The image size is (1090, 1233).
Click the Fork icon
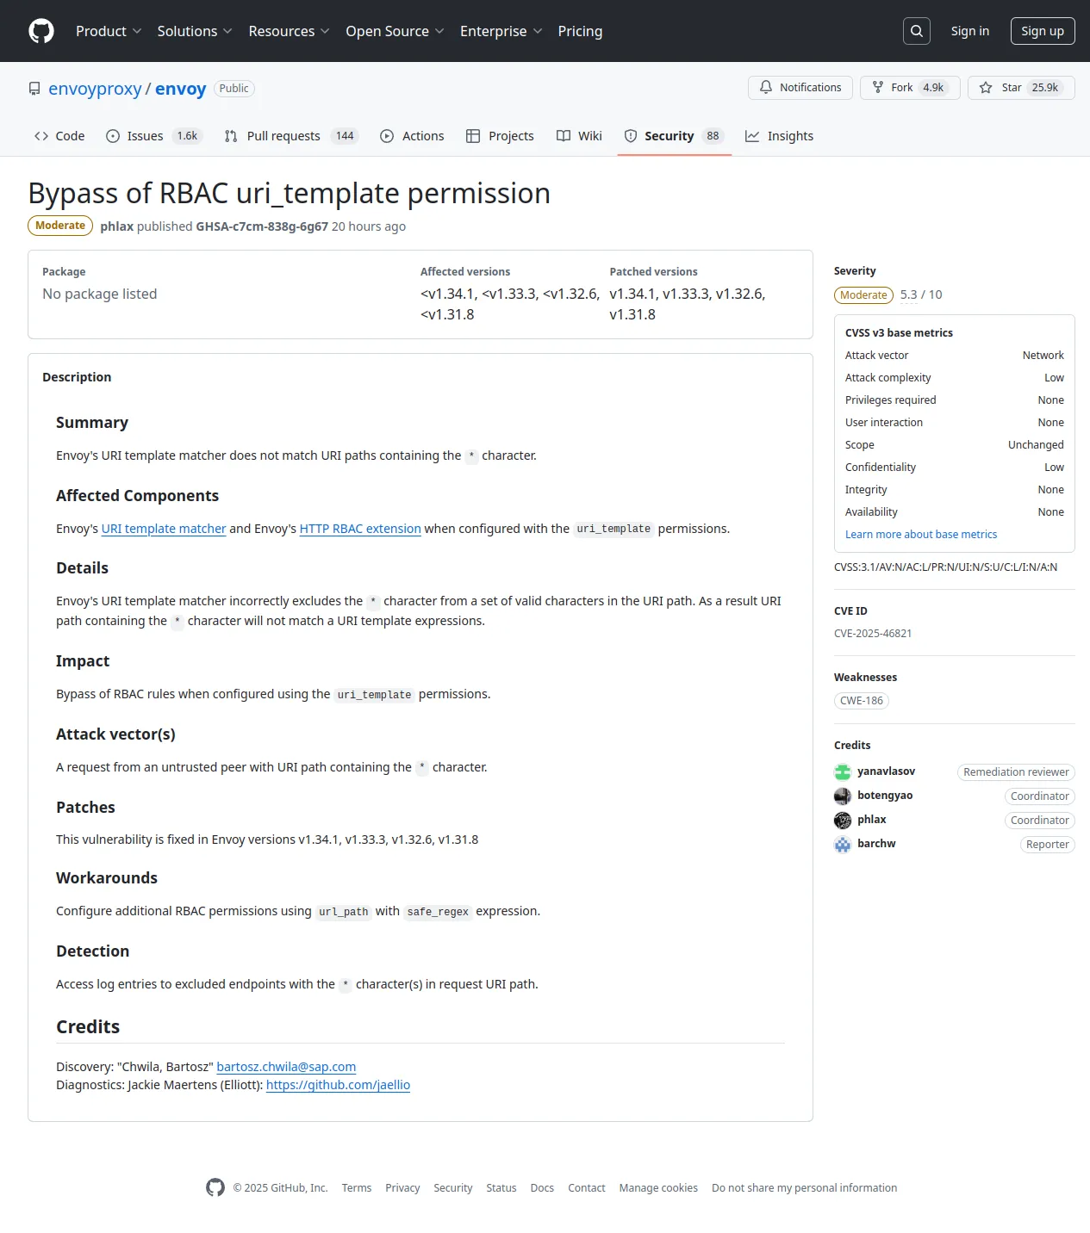pos(878,87)
